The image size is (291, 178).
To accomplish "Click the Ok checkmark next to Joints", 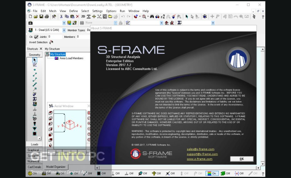I will pos(36,37).
